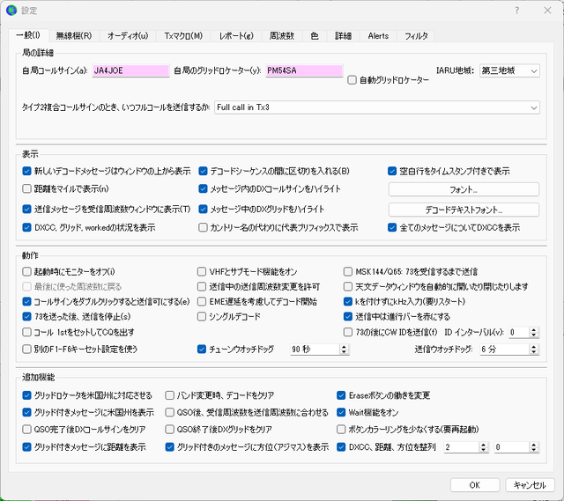
Task: Click the app globe icon in title bar
Action: 11,10
